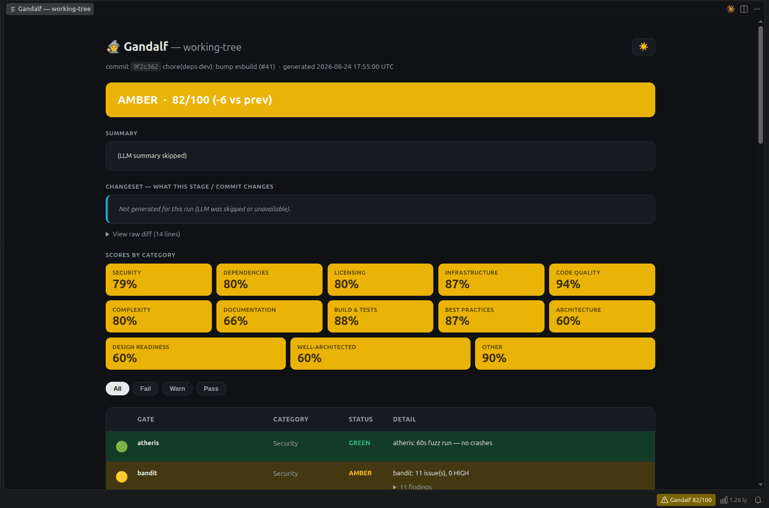
Task: Click the GATE column header
Action: (146, 419)
